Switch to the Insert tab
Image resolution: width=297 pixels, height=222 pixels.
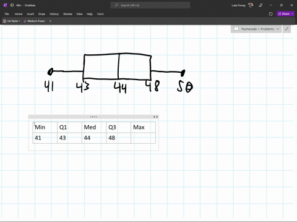pyautogui.click(x=30, y=14)
